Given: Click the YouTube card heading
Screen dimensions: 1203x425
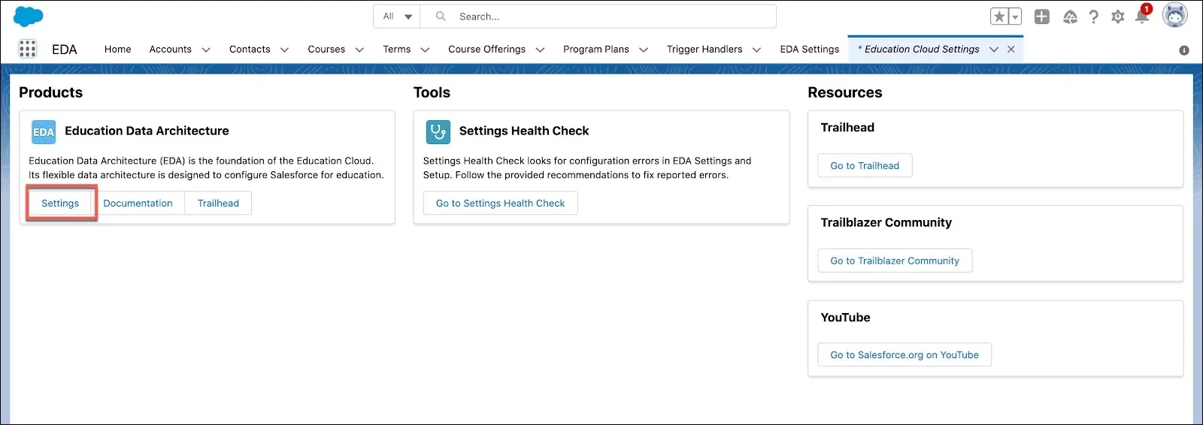Looking at the screenshot, I should point(845,318).
